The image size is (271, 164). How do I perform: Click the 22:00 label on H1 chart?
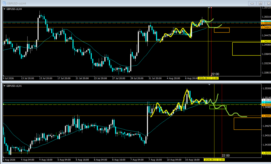pyautogui.click(x=226, y=156)
